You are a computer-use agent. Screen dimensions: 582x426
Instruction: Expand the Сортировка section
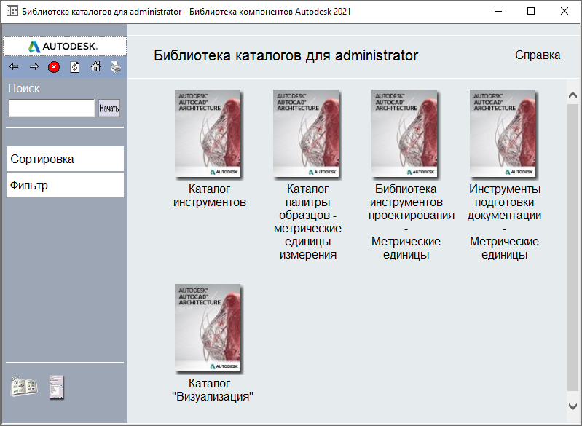coord(65,159)
